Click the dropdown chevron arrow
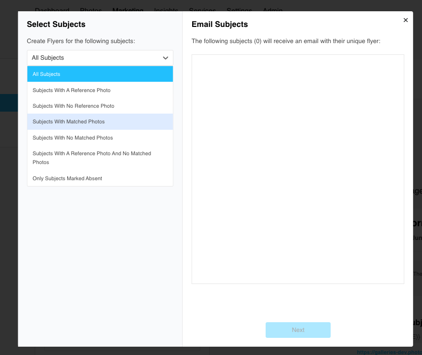This screenshot has width=422, height=355. (166, 58)
